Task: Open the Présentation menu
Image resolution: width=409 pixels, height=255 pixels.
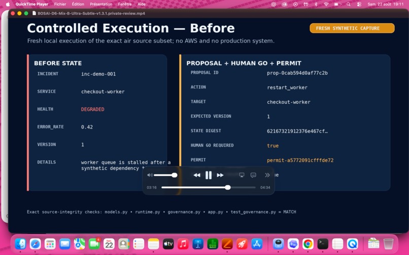Action: tap(101, 4)
